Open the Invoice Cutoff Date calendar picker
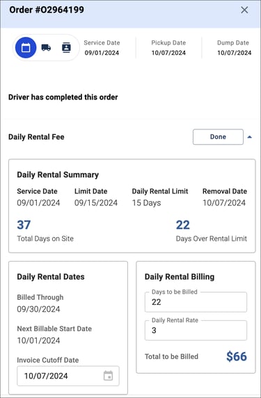 point(108,376)
